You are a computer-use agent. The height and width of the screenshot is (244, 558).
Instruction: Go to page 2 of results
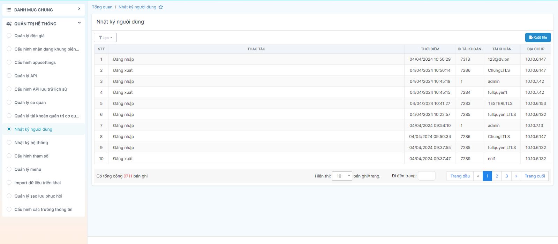tap(497, 176)
